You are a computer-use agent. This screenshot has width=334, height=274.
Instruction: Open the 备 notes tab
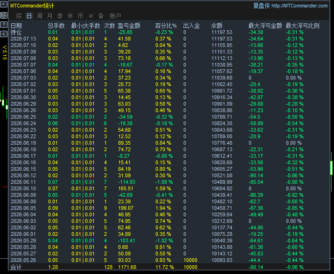tap(101, 16)
